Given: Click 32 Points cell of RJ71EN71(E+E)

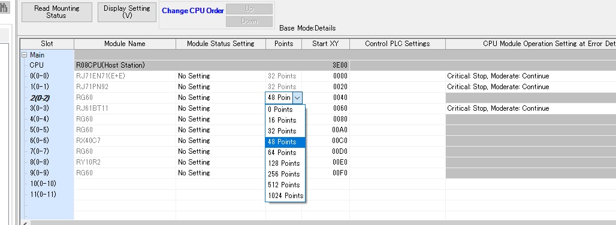Looking at the screenshot, I should pos(283,76).
